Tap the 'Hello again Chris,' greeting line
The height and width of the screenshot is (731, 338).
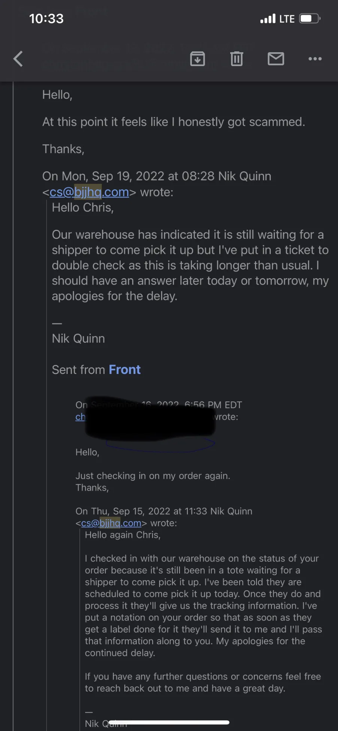click(122, 535)
